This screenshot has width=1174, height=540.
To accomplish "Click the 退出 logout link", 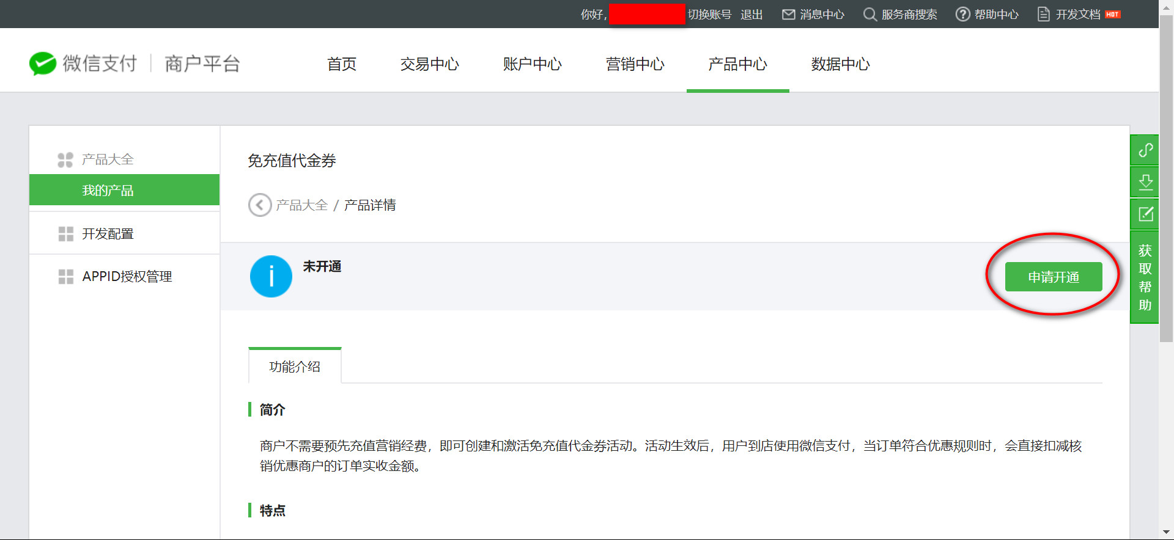I will [751, 14].
